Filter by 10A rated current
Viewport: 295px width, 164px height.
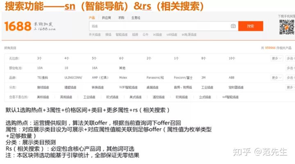click(x=40, y=68)
